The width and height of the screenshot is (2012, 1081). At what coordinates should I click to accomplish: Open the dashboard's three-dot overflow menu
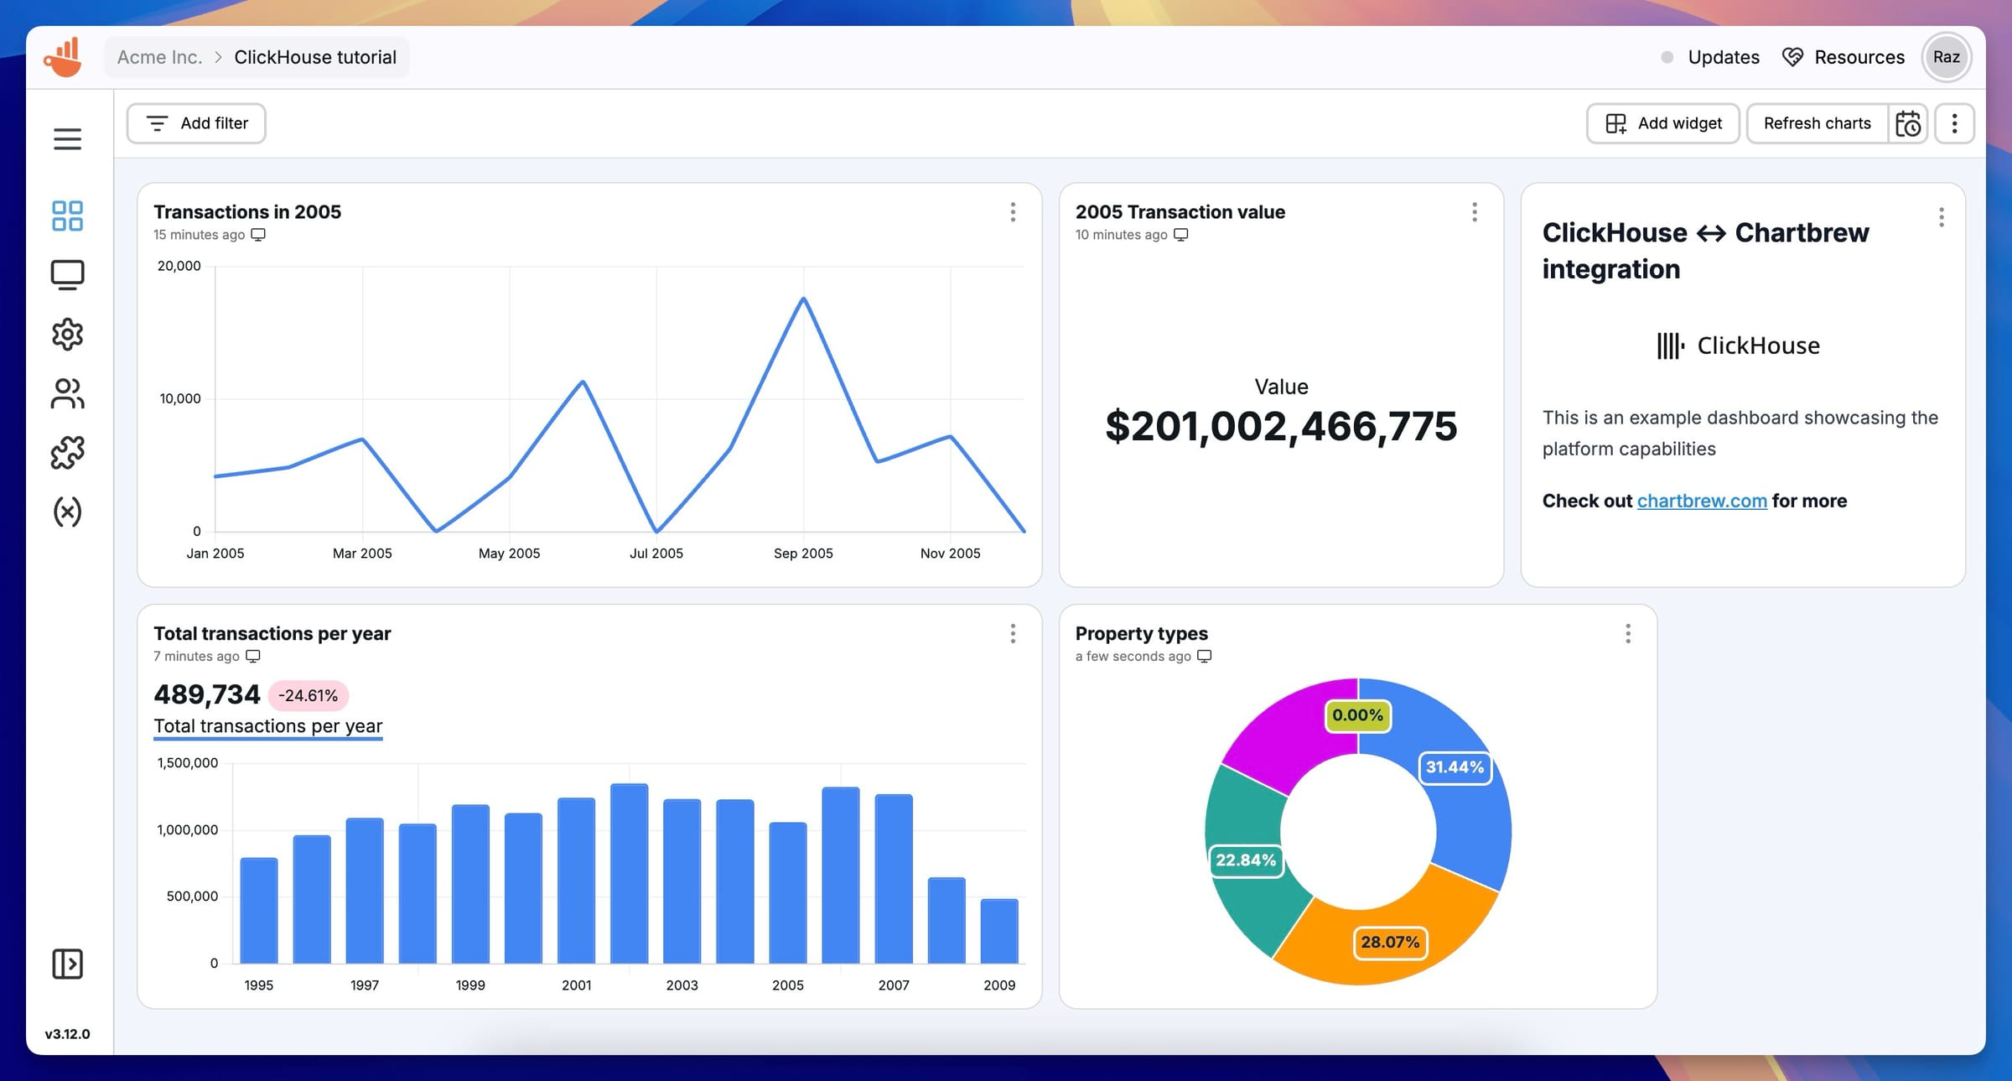click(x=1953, y=123)
